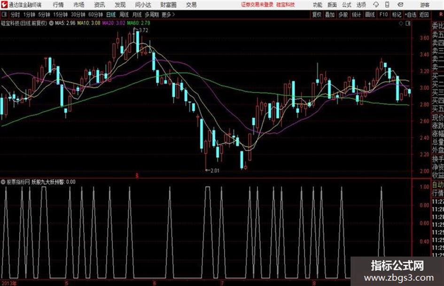Click the 统计 statistics button
444x286 pixels.
pyautogui.click(x=357, y=15)
